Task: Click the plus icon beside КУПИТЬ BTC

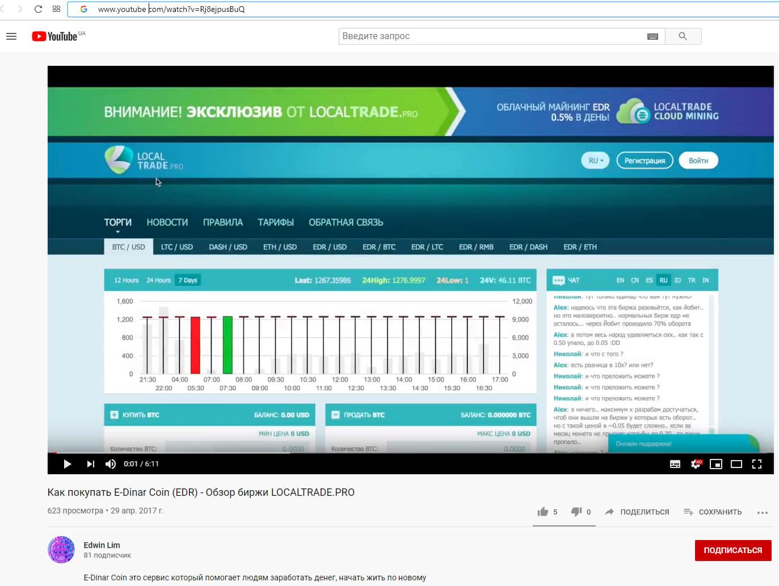Action: tap(114, 415)
